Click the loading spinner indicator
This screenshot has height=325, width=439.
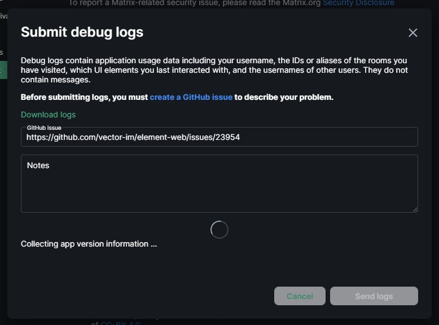coord(219,230)
